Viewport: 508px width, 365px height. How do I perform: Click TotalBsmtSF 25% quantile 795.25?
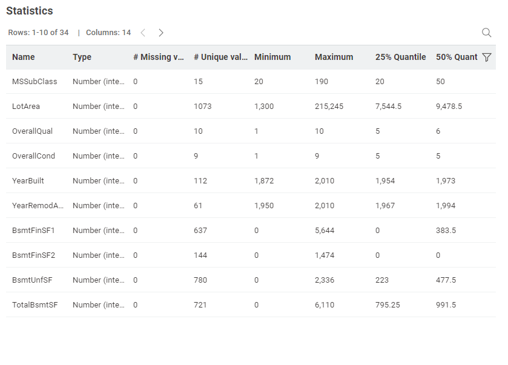coord(388,304)
